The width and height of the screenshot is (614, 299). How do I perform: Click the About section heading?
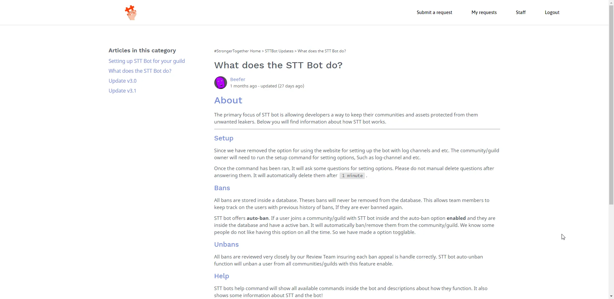[x=228, y=100]
